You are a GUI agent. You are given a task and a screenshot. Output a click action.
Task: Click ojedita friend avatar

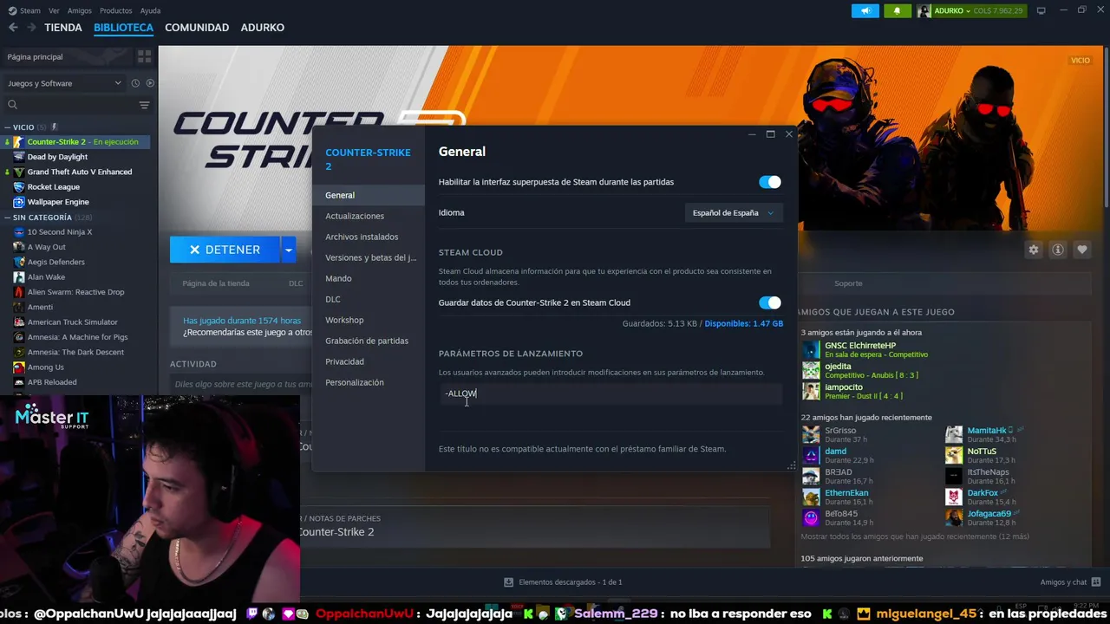tap(811, 371)
